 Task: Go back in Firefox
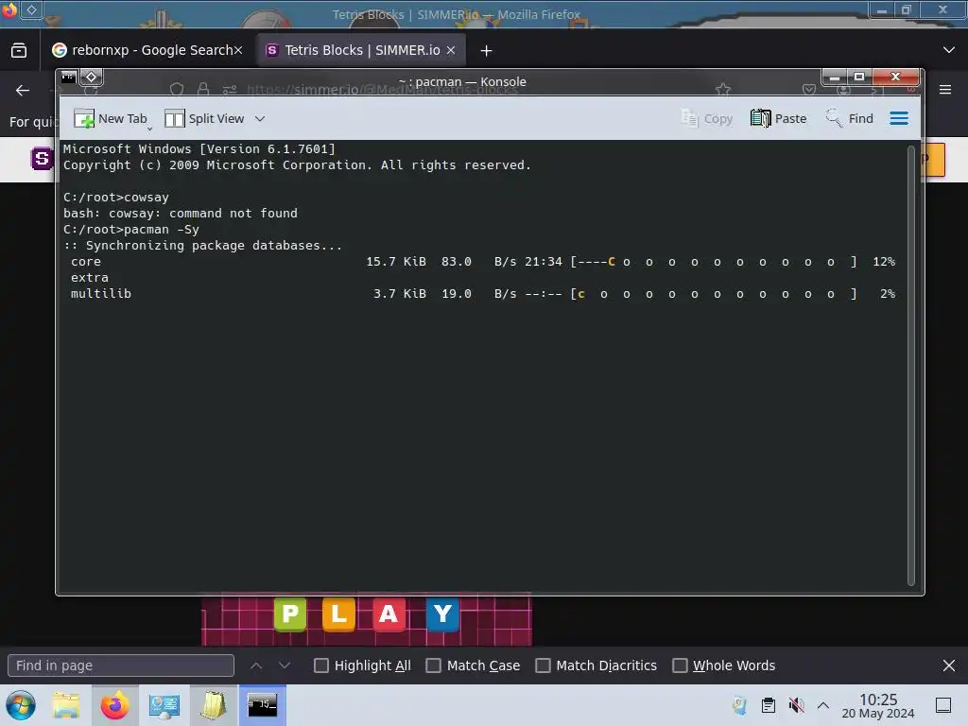[x=23, y=90]
